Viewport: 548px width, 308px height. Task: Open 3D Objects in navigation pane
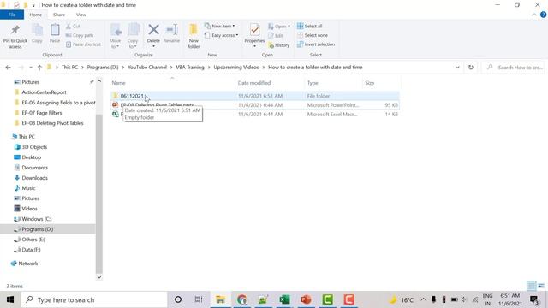point(34,147)
